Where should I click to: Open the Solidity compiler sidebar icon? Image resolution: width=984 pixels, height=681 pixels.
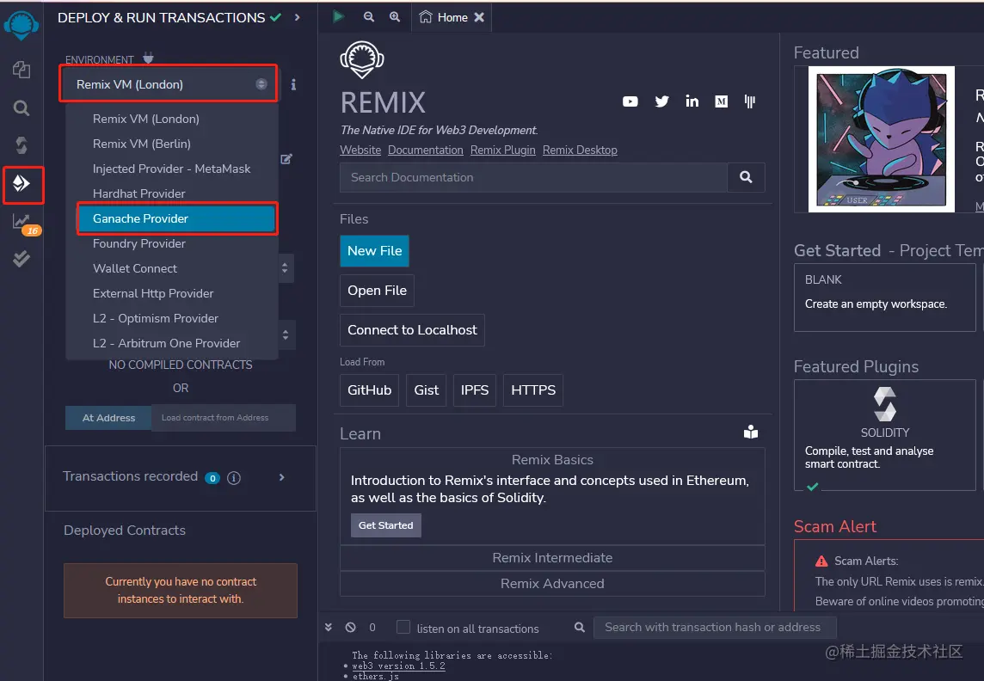click(x=22, y=145)
